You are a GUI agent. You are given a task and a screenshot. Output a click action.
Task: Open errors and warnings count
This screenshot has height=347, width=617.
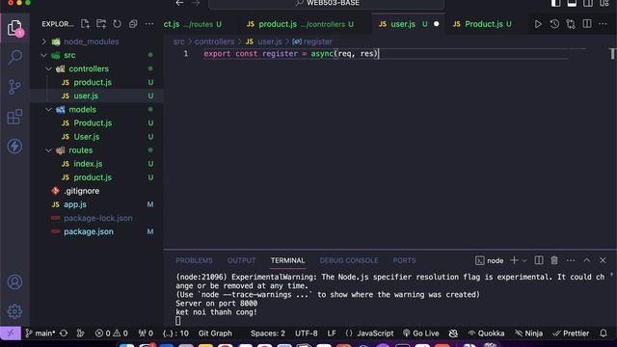112,334
